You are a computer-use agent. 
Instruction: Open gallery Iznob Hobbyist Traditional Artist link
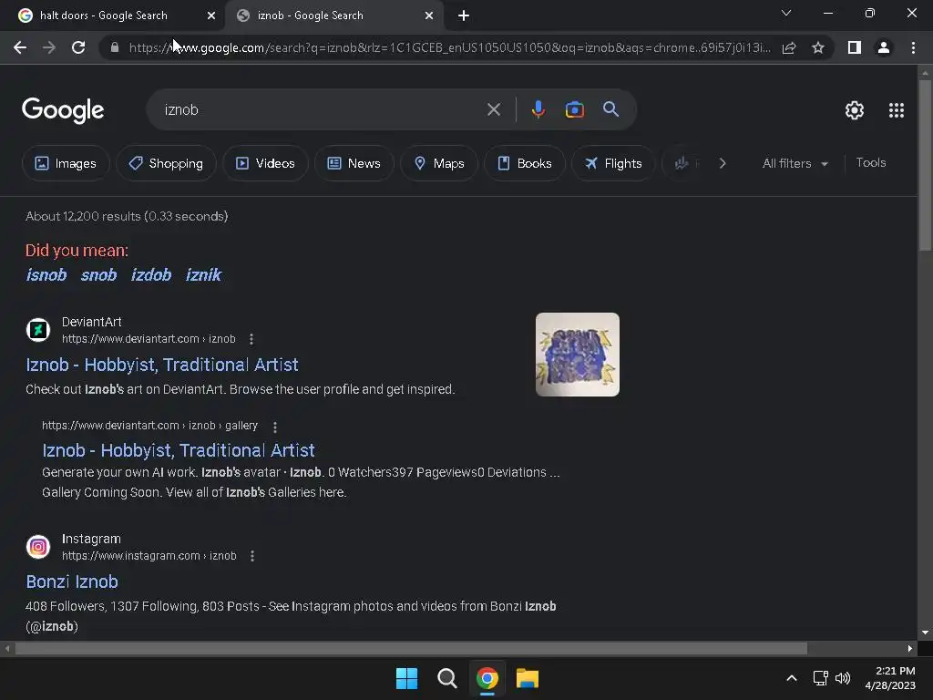(179, 450)
